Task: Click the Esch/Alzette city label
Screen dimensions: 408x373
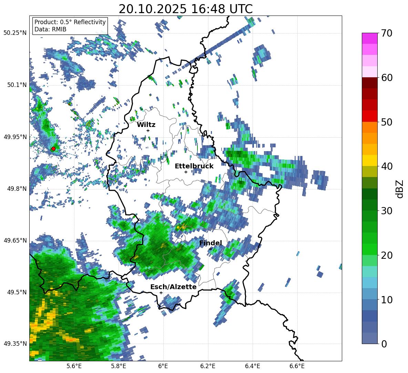Action: tap(173, 287)
